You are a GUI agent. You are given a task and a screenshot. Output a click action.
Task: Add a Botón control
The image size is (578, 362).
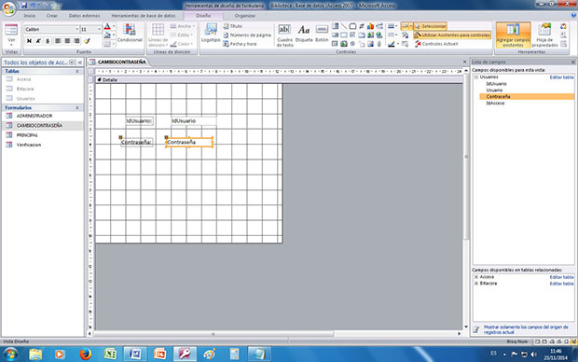(x=322, y=34)
